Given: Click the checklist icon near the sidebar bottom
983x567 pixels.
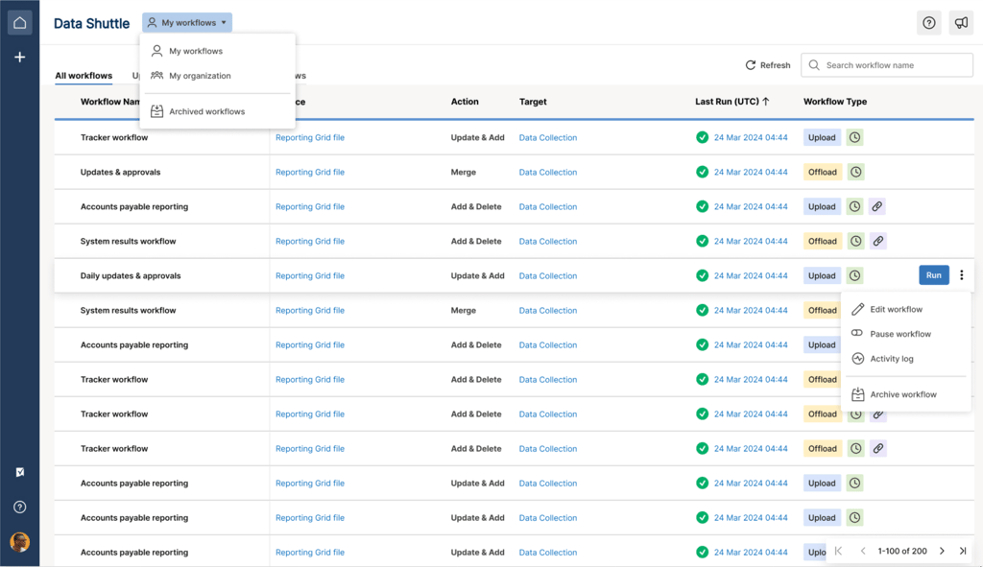Looking at the screenshot, I should tap(19, 471).
